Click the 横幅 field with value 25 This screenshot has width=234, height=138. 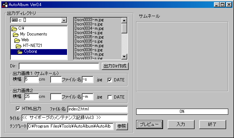pos(32,97)
